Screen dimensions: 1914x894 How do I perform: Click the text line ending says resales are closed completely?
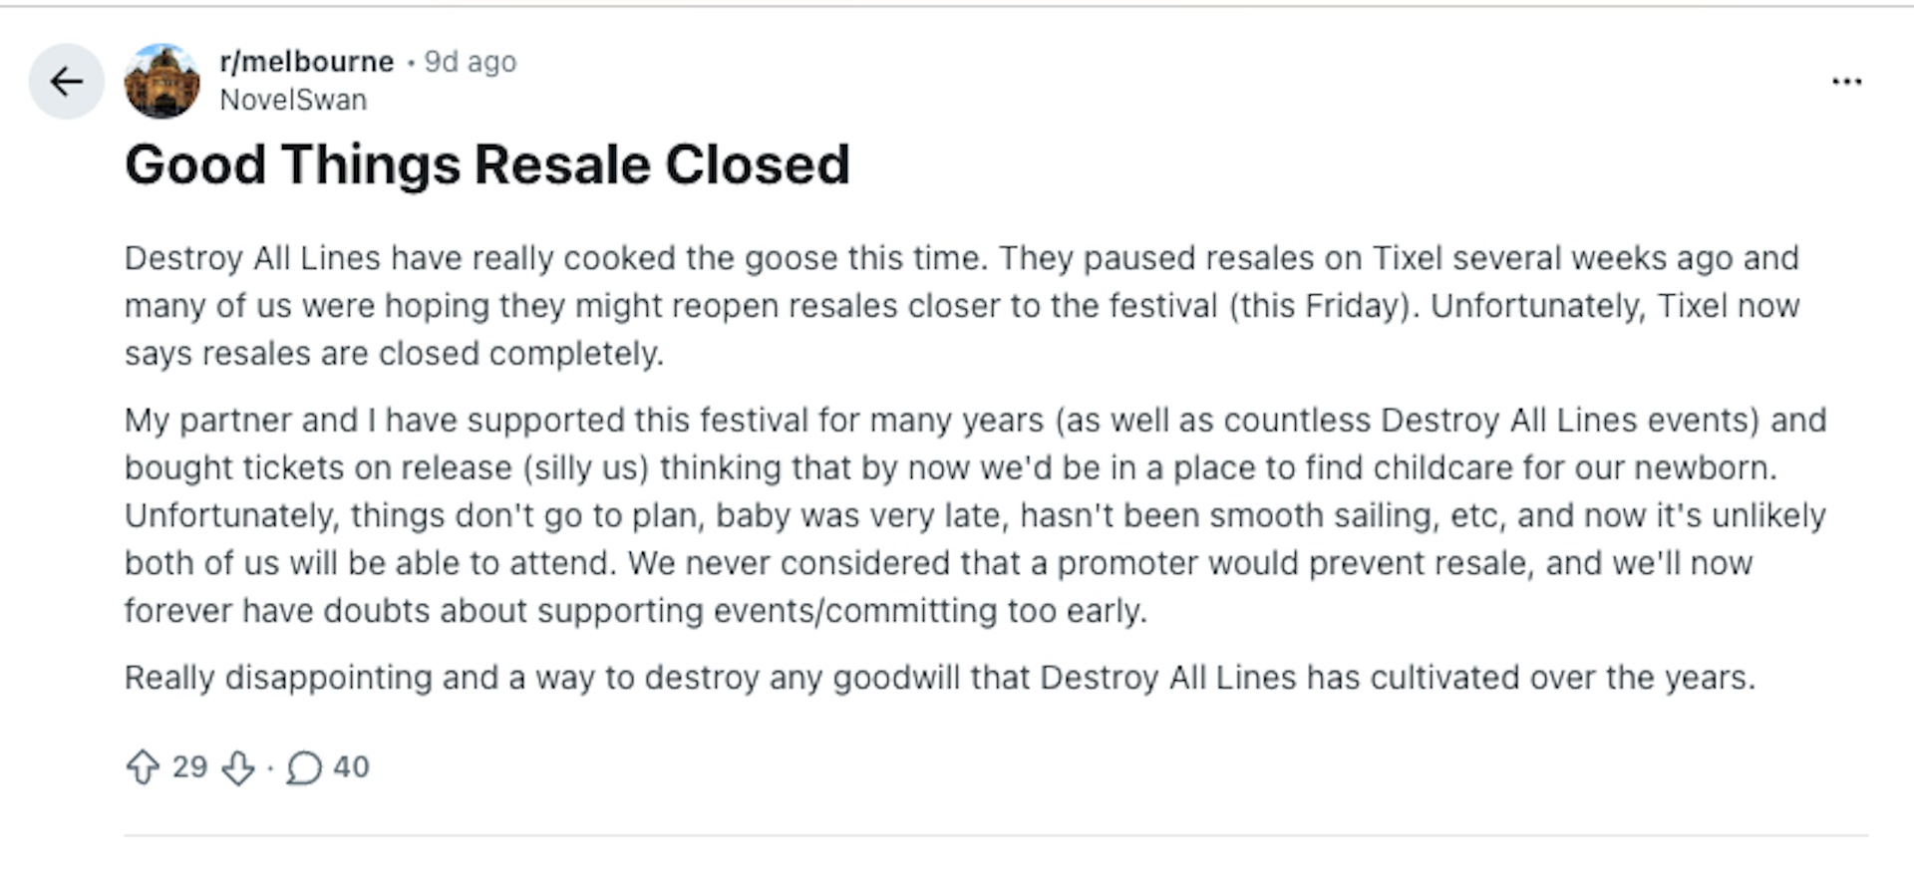click(x=394, y=354)
